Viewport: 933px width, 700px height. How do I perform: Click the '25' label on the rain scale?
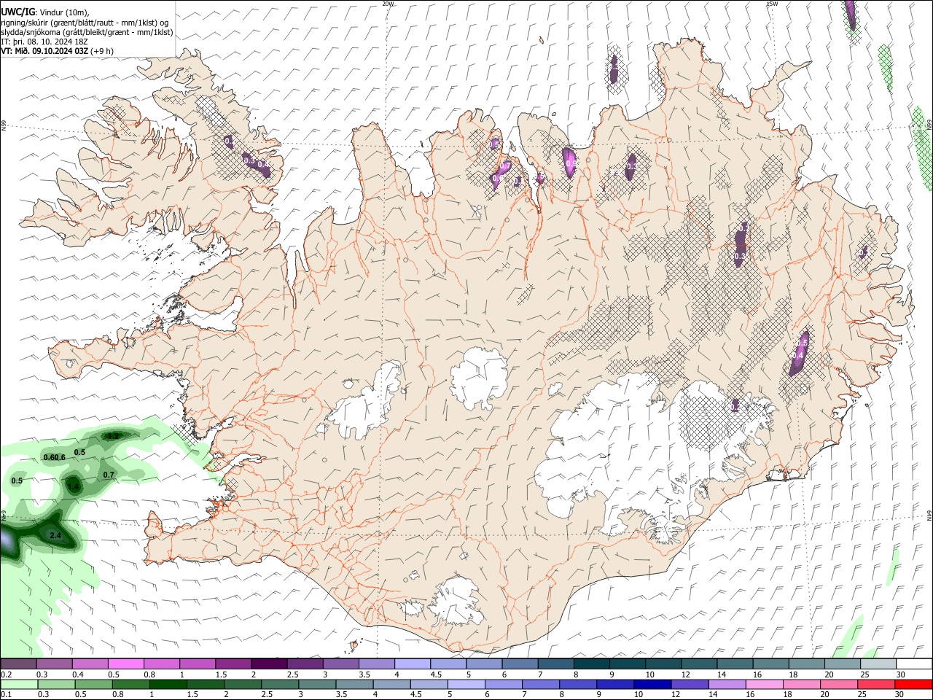pyautogui.click(x=862, y=694)
